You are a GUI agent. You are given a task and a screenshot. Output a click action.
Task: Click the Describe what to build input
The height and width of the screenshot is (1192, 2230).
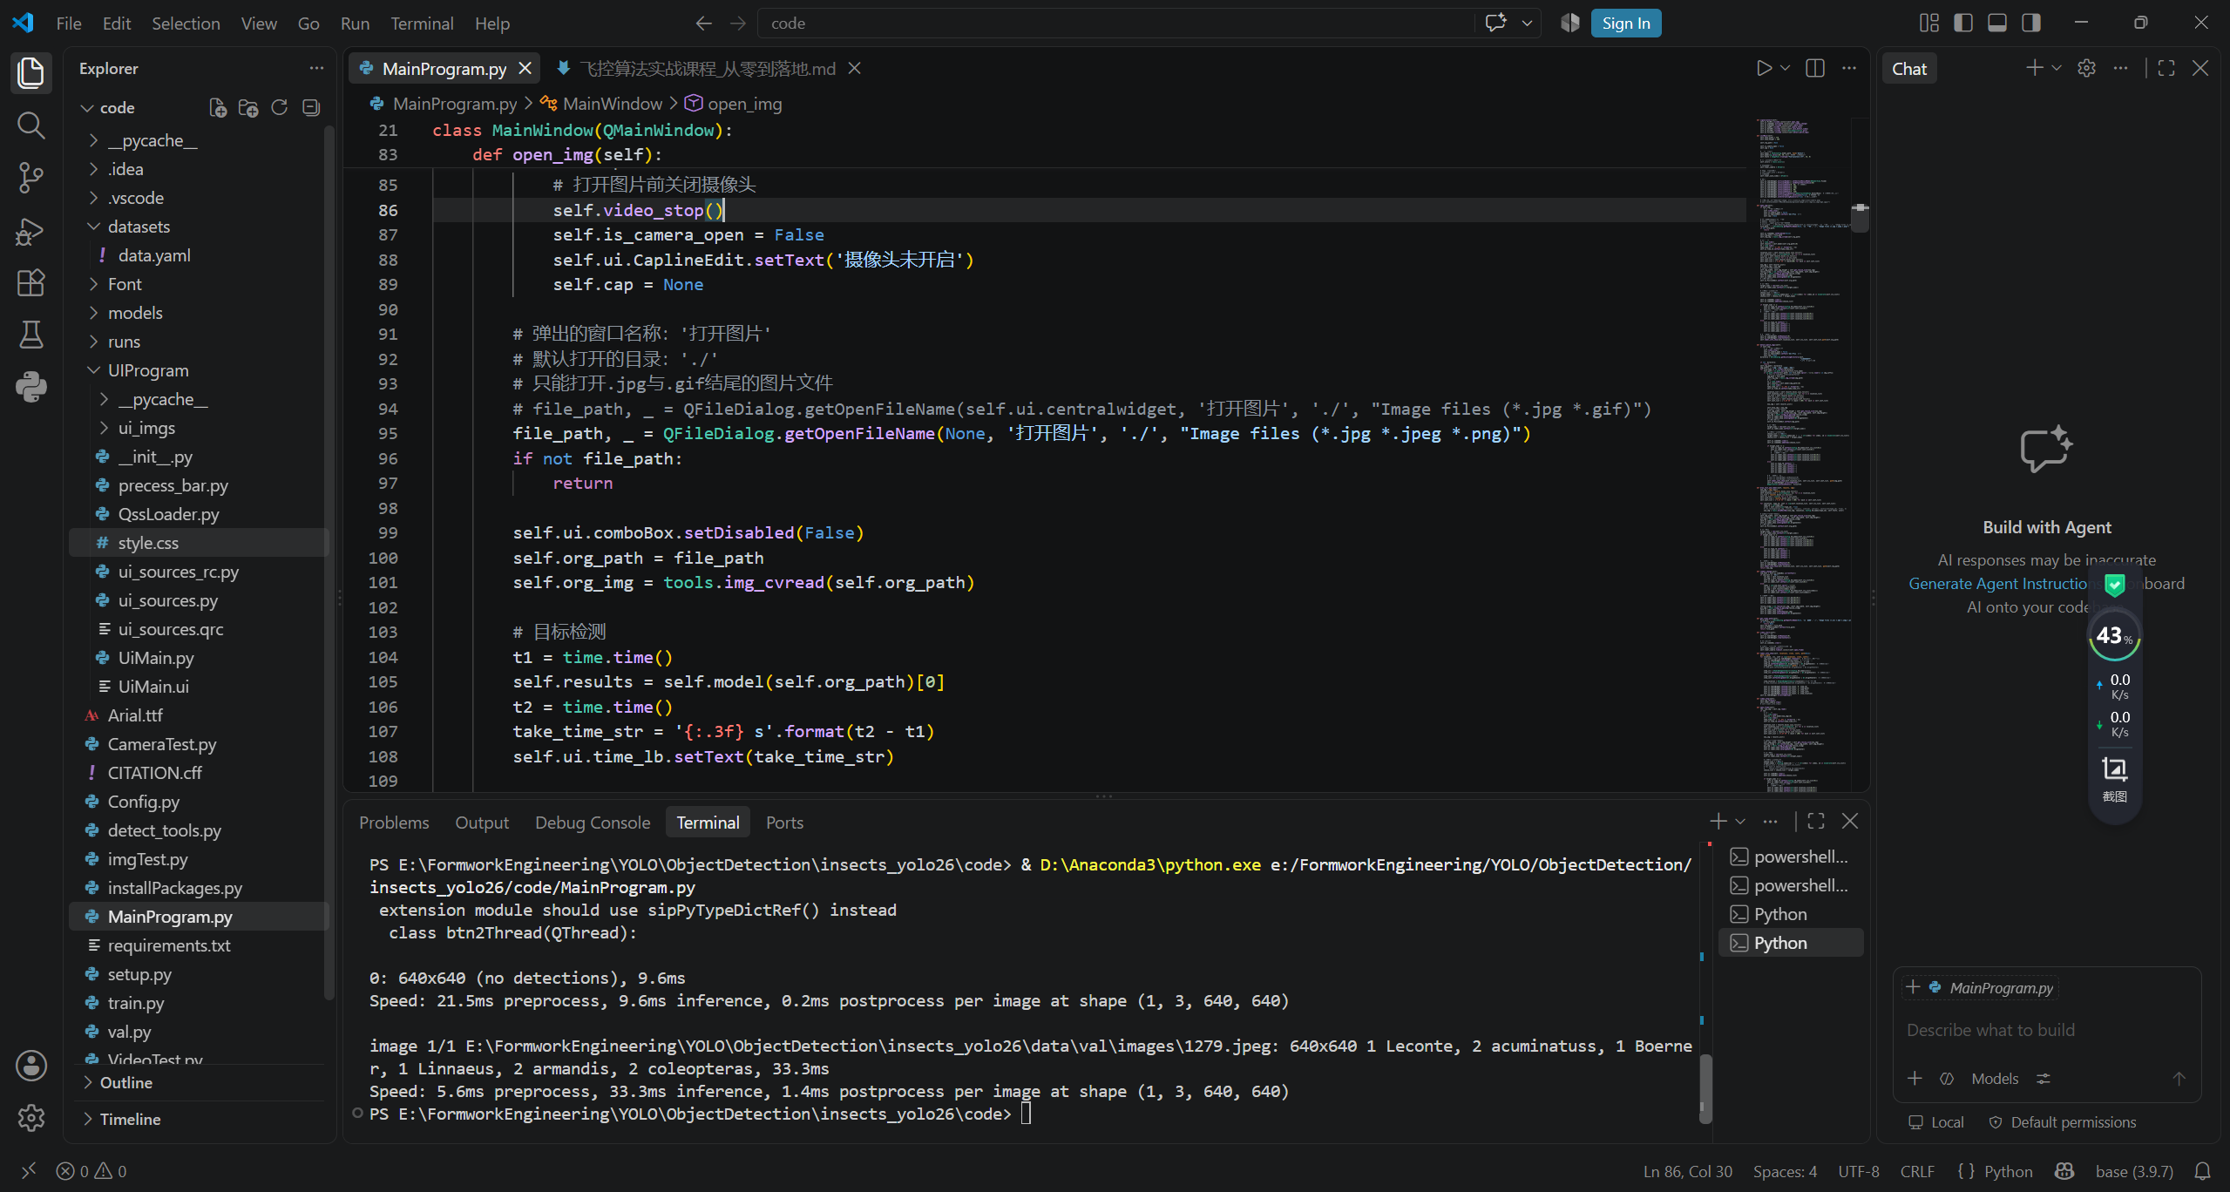(2048, 1030)
